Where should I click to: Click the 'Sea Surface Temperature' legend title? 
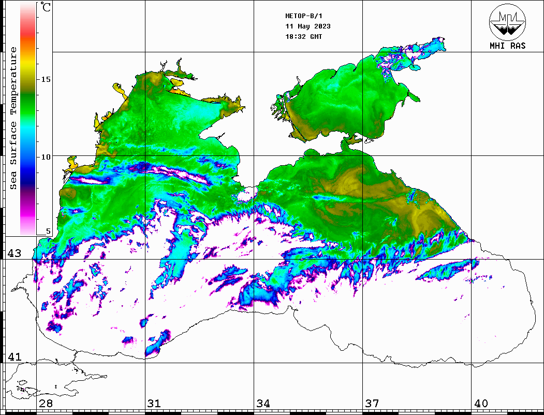point(13,118)
